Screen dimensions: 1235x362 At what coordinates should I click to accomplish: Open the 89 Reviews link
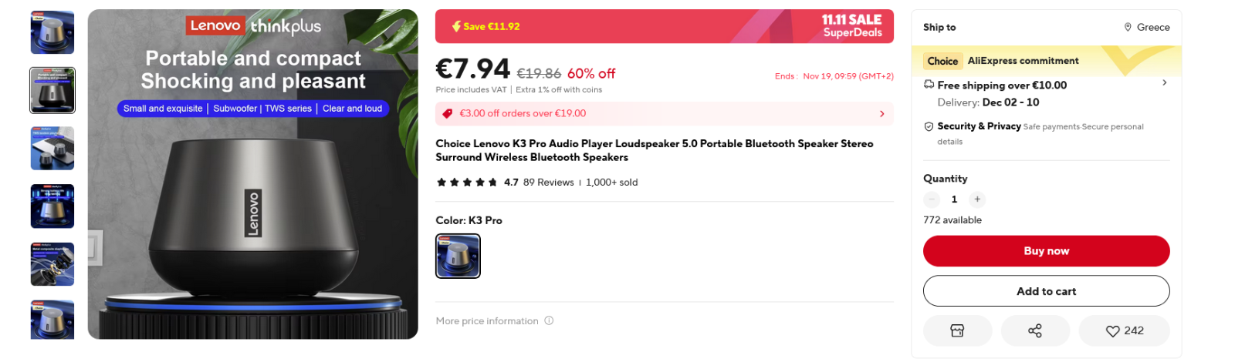[x=548, y=183]
